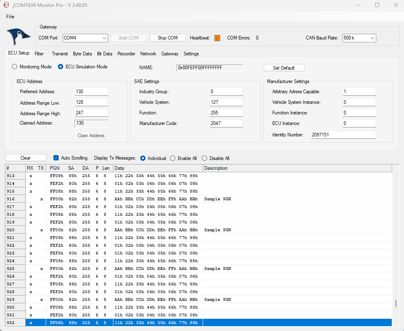Screen dimensions: 404x331
Task: Enable Monitoring Mode radio button
Action: (15, 67)
